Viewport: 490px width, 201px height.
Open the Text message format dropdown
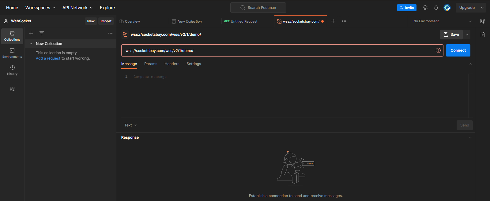[x=130, y=125]
